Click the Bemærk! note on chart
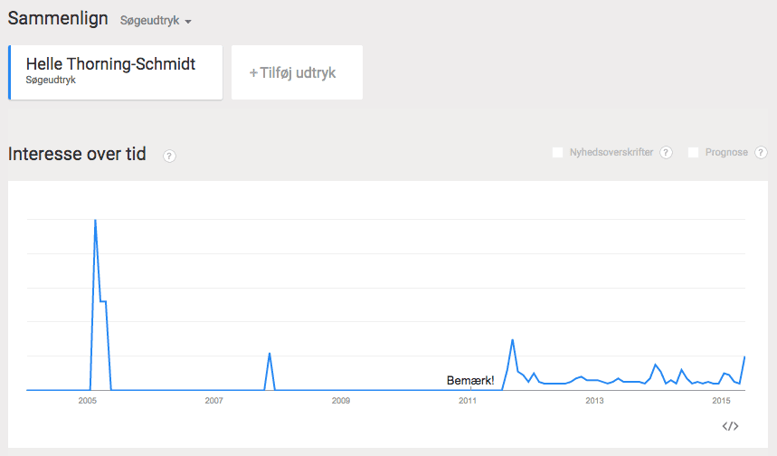777x456 pixels. coord(470,381)
